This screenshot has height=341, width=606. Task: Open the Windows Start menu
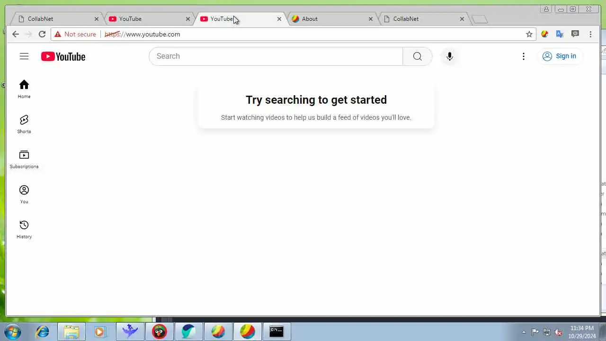pos(13,332)
